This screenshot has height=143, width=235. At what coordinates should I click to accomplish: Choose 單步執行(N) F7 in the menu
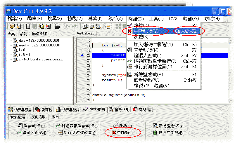163,50
